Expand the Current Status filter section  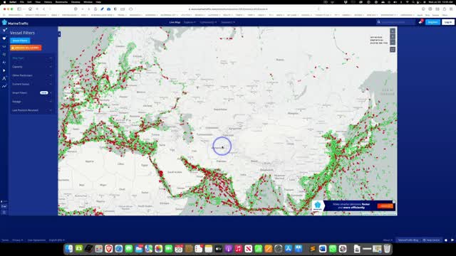(32, 84)
